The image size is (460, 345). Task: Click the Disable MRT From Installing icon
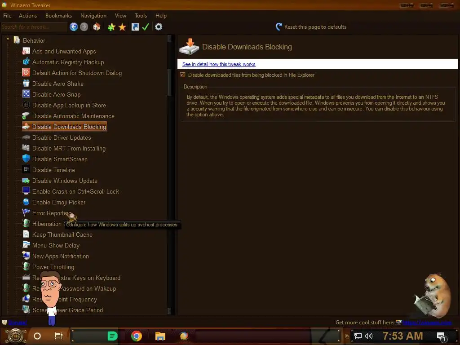pyautogui.click(x=26, y=148)
